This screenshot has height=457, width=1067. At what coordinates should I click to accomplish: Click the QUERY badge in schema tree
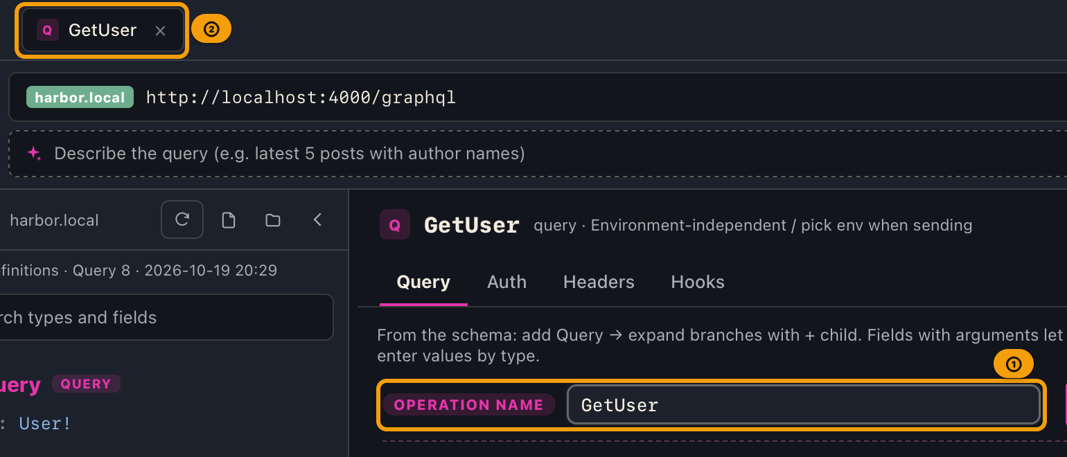point(86,384)
